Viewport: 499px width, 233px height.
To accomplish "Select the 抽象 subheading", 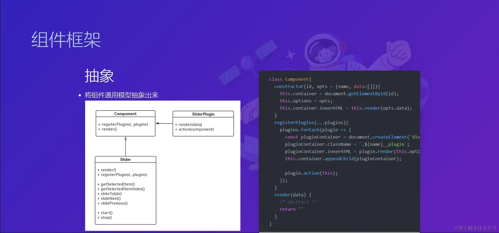I will [99, 76].
